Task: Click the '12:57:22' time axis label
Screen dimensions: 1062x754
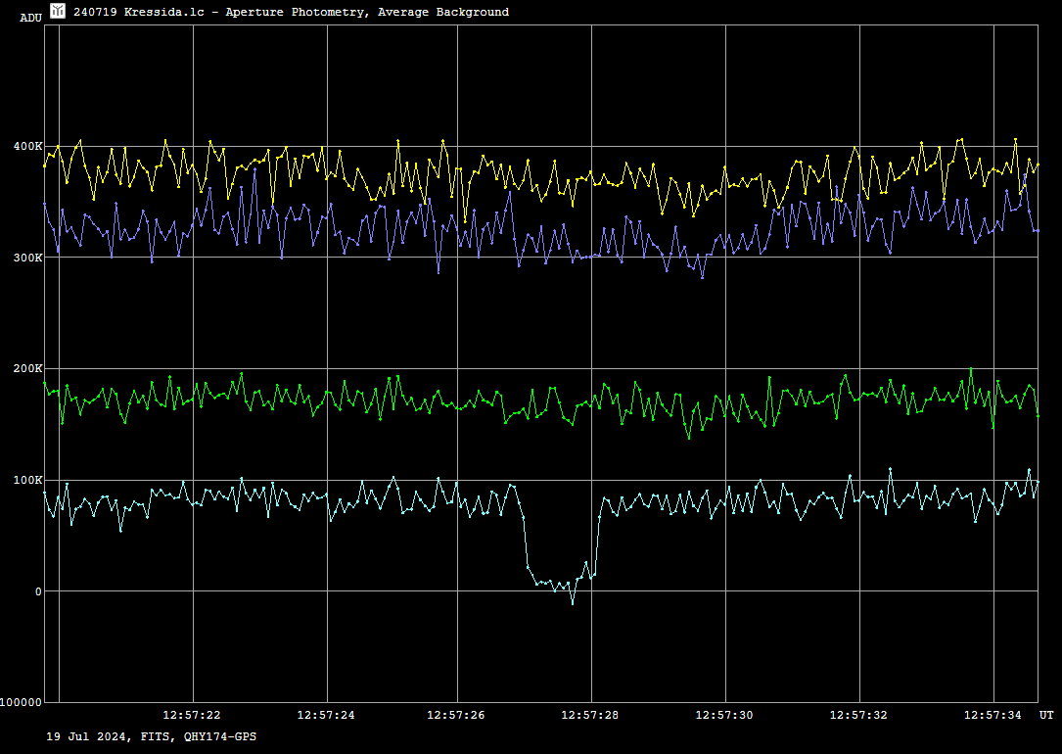Action: pyautogui.click(x=192, y=716)
